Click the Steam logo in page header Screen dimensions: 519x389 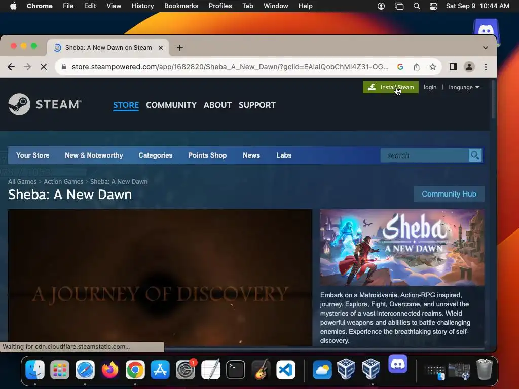(45, 104)
